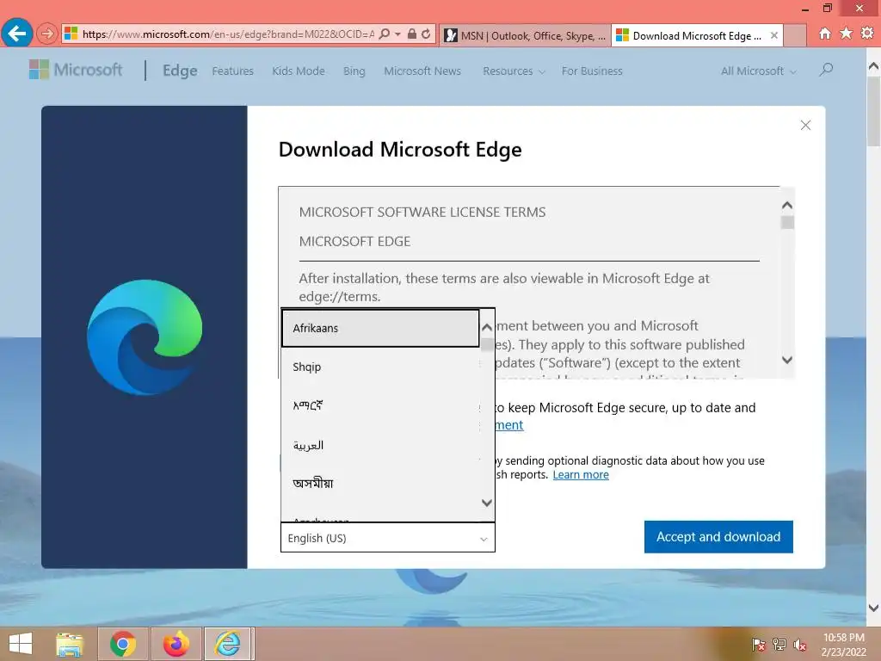Screen dimensions: 881x661
Task: Open the Bing nav link
Action: [354, 71]
